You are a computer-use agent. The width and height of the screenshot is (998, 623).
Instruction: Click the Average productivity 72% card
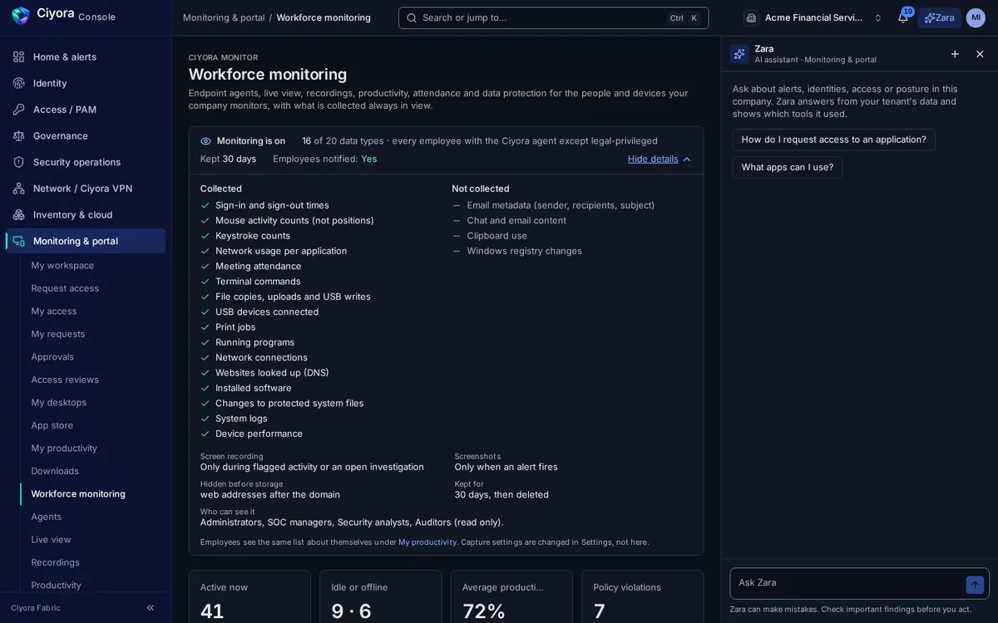[x=511, y=596]
